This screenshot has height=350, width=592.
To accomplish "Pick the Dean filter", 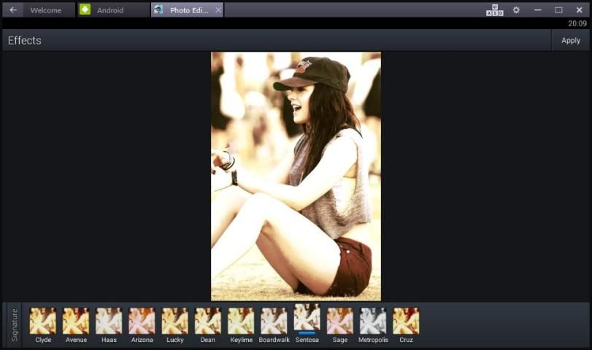I will pos(208,321).
